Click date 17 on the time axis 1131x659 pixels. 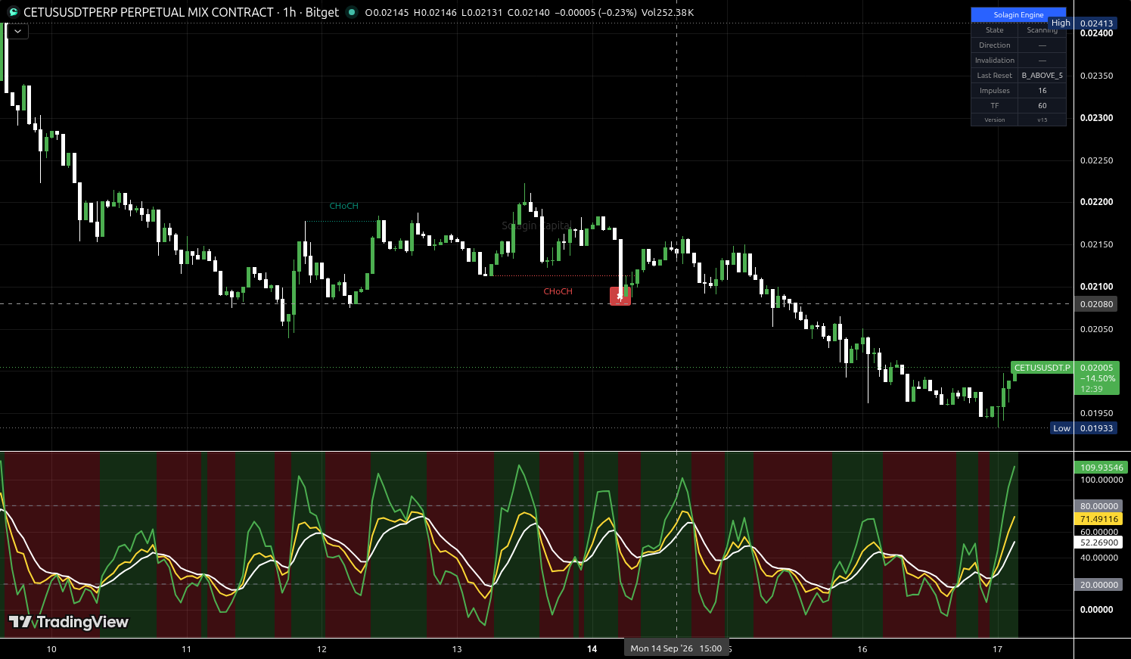997,649
